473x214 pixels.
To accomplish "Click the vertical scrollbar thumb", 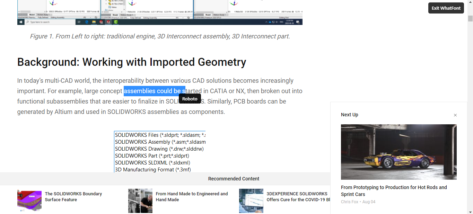I will 470,18.
